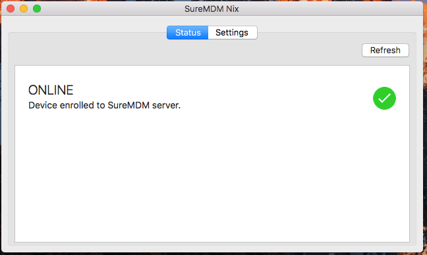Click the title bar beside SureMDM Nix
The height and width of the screenshot is (255, 427).
pos(327,9)
